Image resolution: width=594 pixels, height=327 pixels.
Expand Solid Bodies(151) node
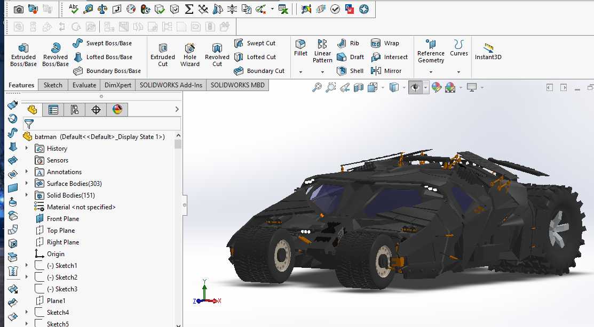(27, 195)
